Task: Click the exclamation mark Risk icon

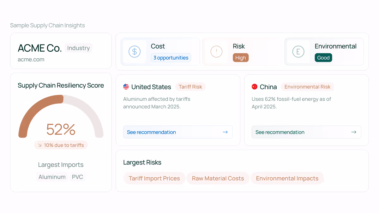Action: click(216, 51)
